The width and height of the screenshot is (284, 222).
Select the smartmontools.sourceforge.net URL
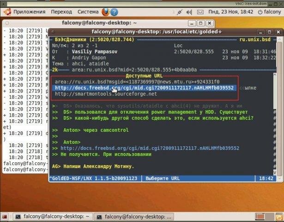coord(106,94)
